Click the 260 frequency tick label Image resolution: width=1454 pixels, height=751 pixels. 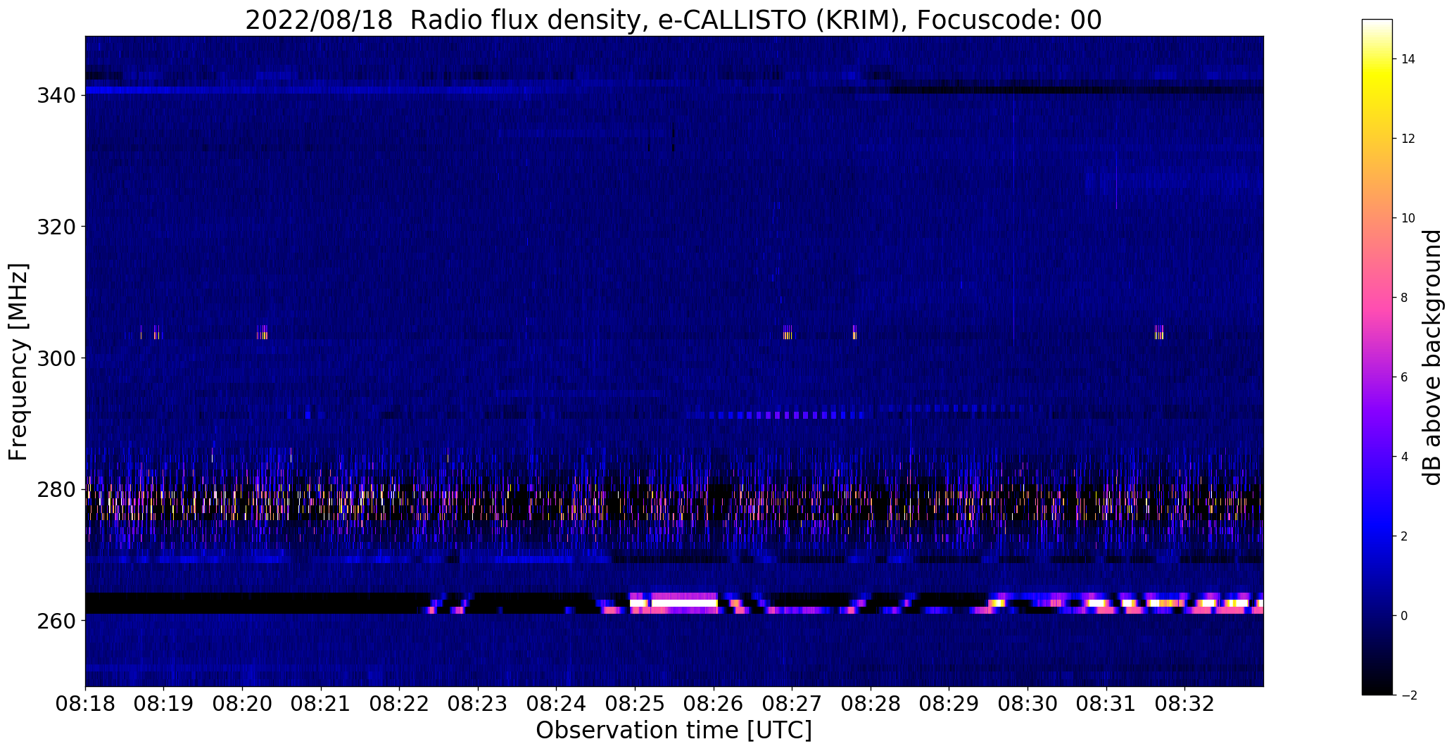56,621
